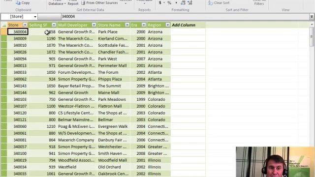This screenshot has height=177, width=315.
Task: Click the formula bar showing 340004
Action: tap(185, 17)
